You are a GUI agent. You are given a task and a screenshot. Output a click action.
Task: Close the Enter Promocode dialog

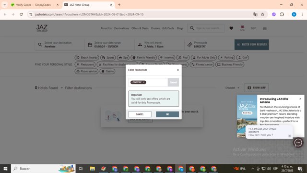[178, 70]
